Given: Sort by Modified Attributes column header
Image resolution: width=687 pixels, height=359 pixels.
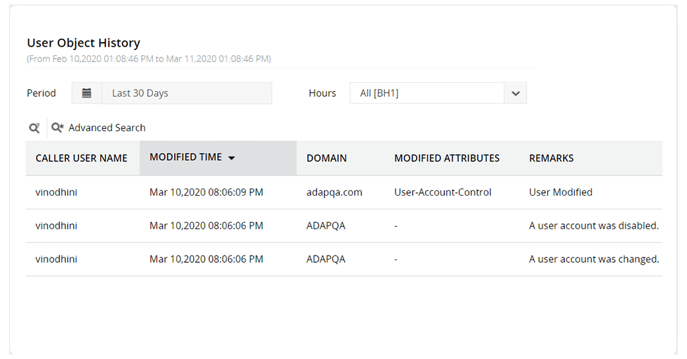Looking at the screenshot, I should (446, 158).
